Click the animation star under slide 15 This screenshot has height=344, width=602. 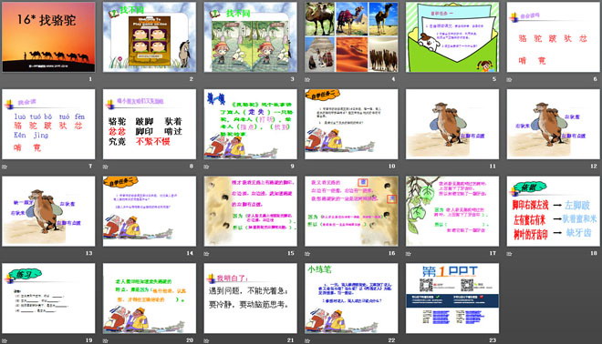pyautogui.click(x=206, y=254)
